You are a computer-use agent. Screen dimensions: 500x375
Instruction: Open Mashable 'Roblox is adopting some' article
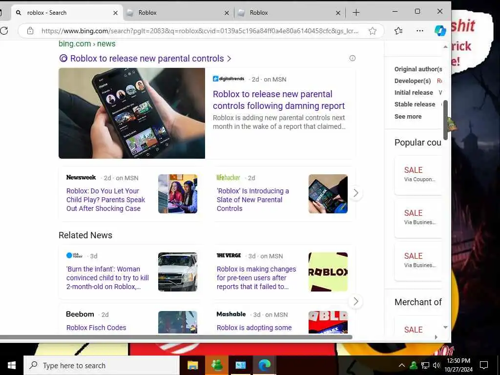254,328
